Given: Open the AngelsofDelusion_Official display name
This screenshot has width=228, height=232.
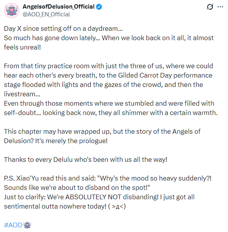Looking at the screenshot, I should 58,7.
